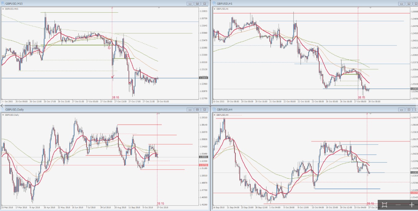Click the GBPUSD,H1 chart window icon
Screen dimensions: 418x211
(214, 3)
